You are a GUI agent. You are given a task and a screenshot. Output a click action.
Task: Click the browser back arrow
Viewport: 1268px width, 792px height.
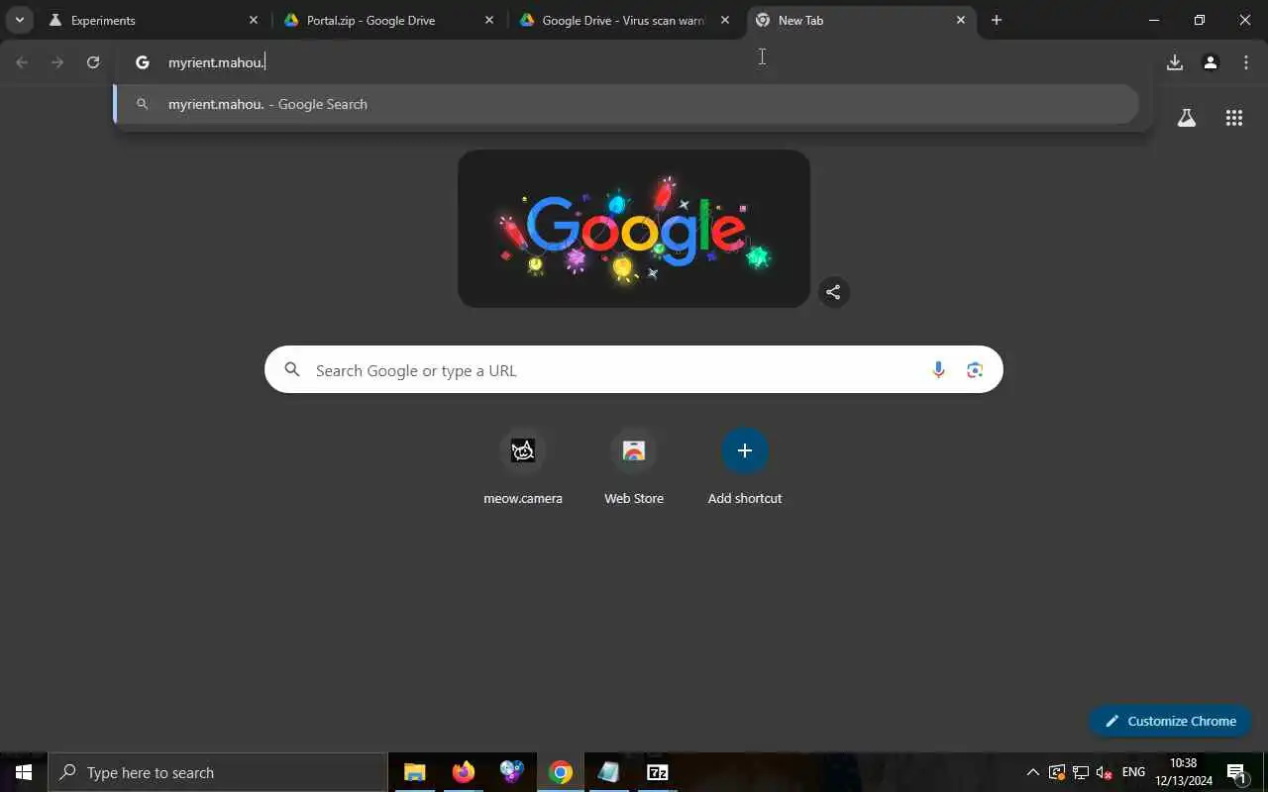click(22, 62)
